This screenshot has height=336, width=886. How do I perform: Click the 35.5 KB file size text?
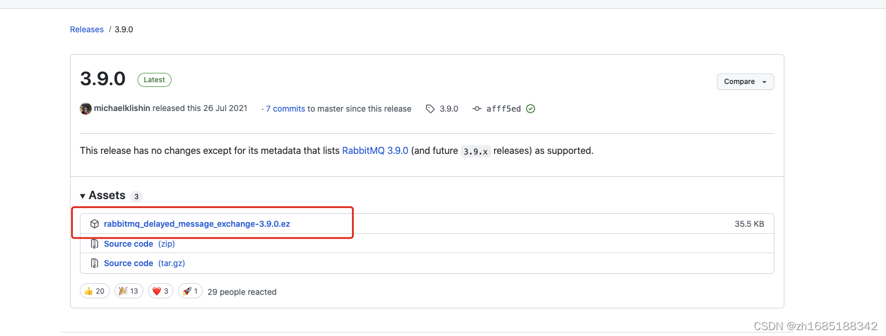click(x=749, y=224)
